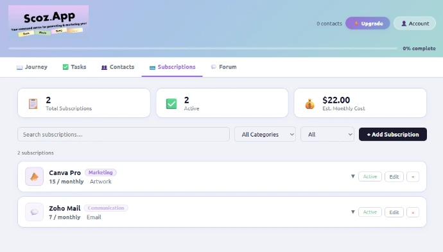Image resolution: width=443 pixels, height=252 pixels.
Task: Switch to the Contacts tab
Action: 118,67
